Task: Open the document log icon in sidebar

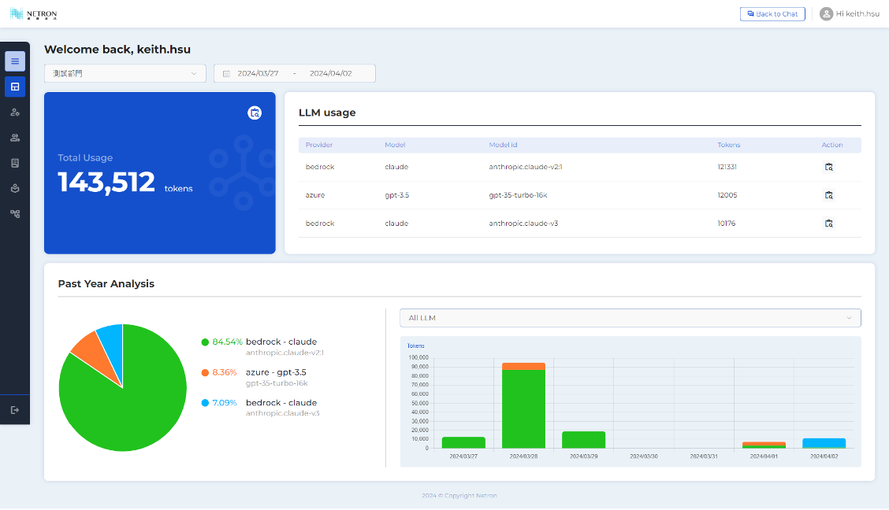Action: point(15,163)
